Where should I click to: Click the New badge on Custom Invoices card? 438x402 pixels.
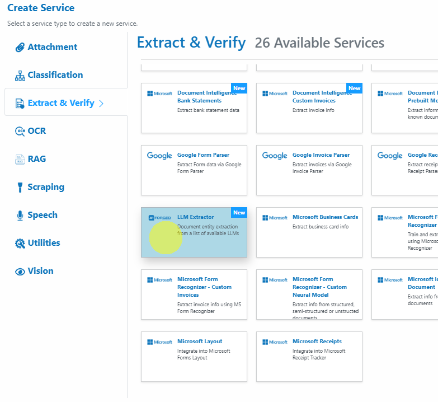coord(354,88)
